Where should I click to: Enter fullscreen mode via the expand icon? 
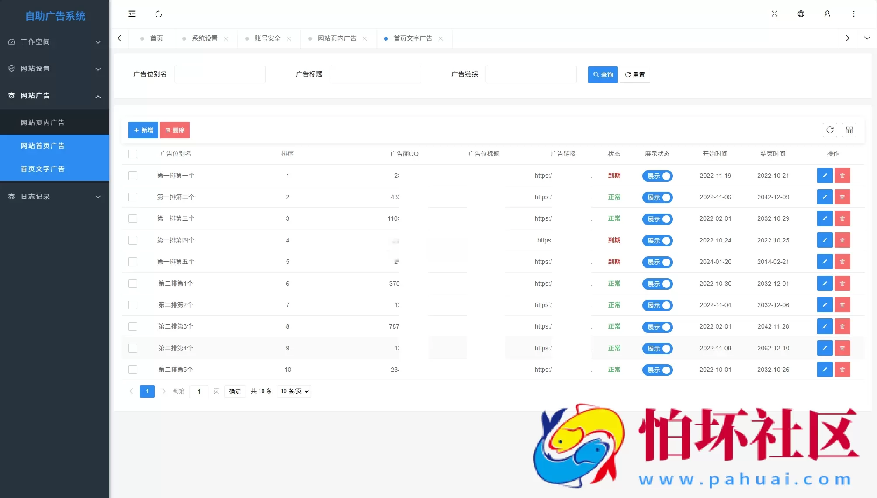[774, 14]
